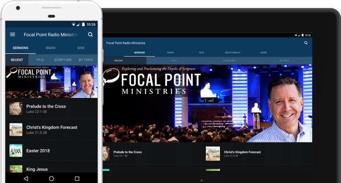Screen dimensions: 341x183
Task: Select the SERMONS tab on the tablet
Action: pos(139,53)
